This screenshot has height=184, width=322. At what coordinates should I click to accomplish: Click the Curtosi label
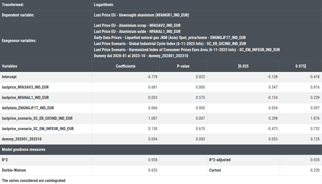215,170
